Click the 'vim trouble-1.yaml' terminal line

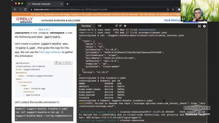pyautogui.click(x=102, y=78)
